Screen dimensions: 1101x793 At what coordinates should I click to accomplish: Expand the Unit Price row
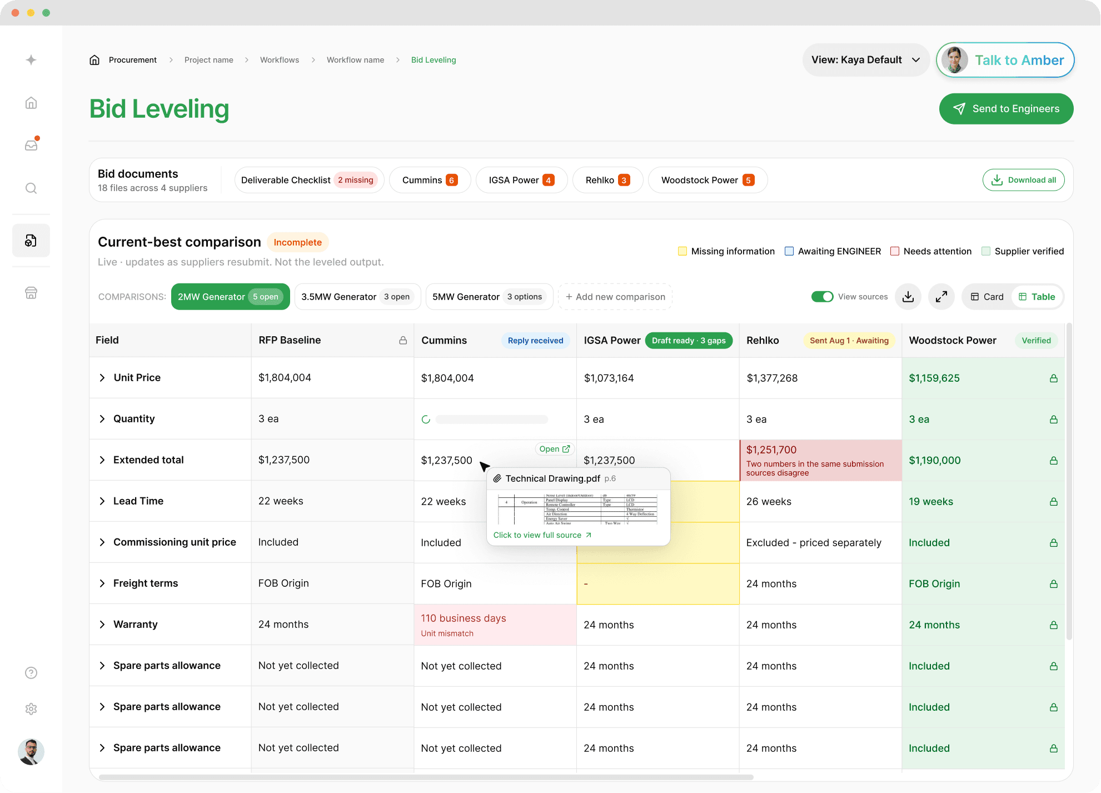point(102,378)
